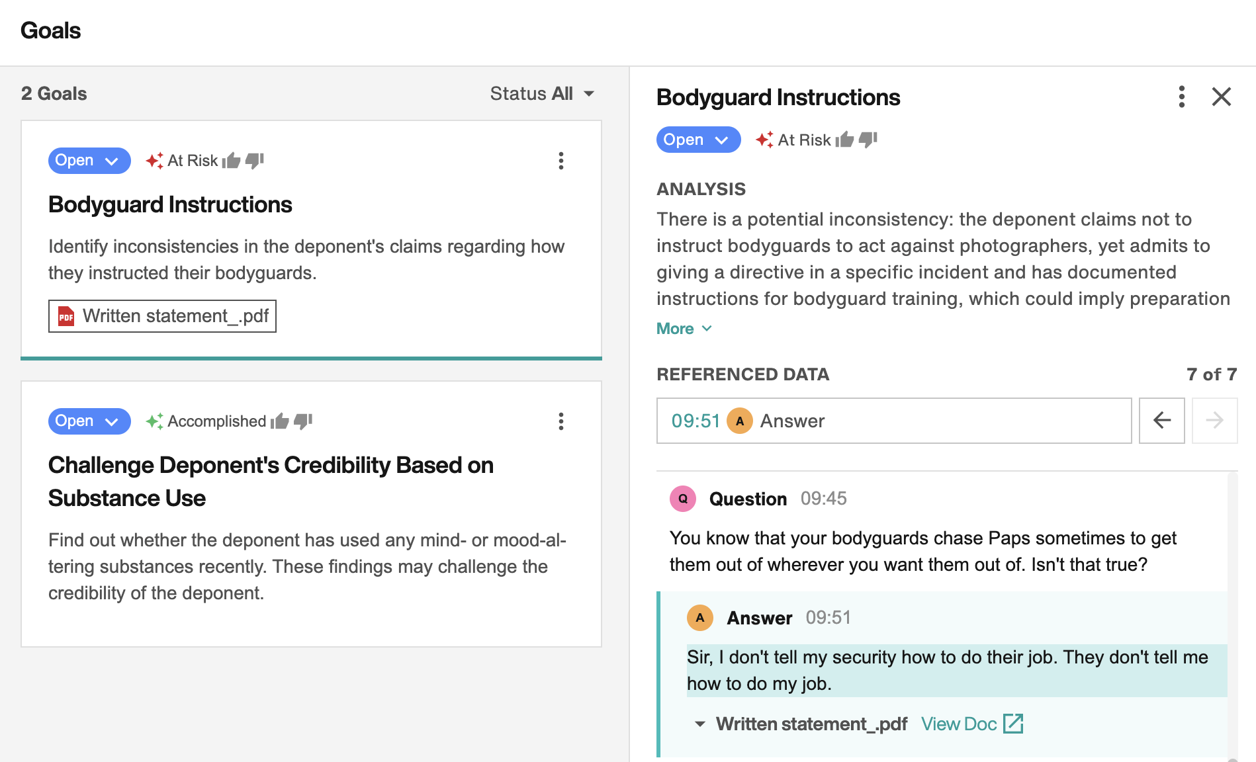Image resolution: width=1256 pixels, height=762 pixels.
Task: Open the Status All filter dropdown
Action: 542,94
